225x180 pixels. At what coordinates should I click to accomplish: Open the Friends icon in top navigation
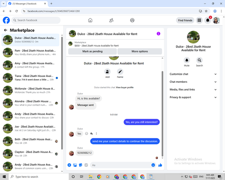111,20
